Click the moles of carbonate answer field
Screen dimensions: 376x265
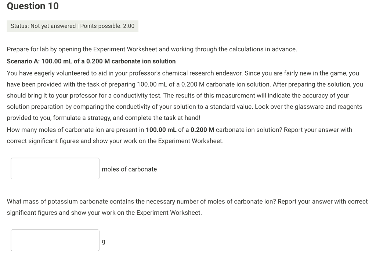point(55,168)
